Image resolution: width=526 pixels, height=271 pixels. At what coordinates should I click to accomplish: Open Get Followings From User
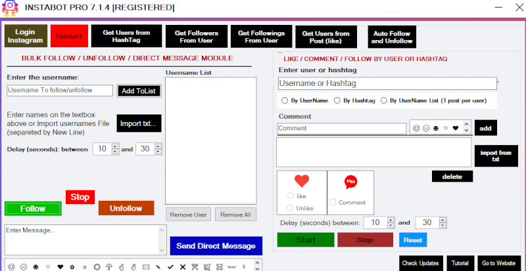(x=261, y=37)
